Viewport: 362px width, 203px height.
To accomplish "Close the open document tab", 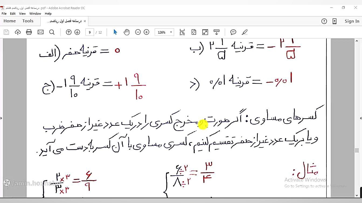I will pyautogui.click(x=85, y=21).
